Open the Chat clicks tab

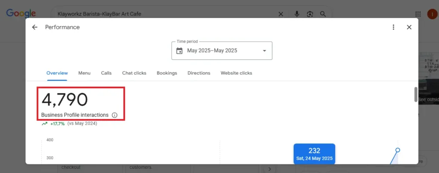134,73
